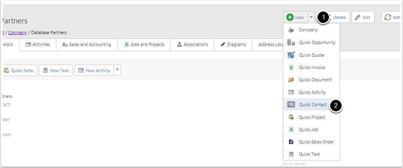Click the Quick Project icon
Image resolution: width=403 pixels, height=168 pixels.
pos(291,117)
